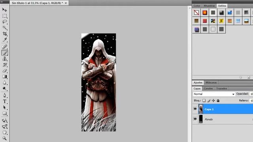Select the Healing Brush tool
This screenshot has width=253, height=142.
pos(4,47)
